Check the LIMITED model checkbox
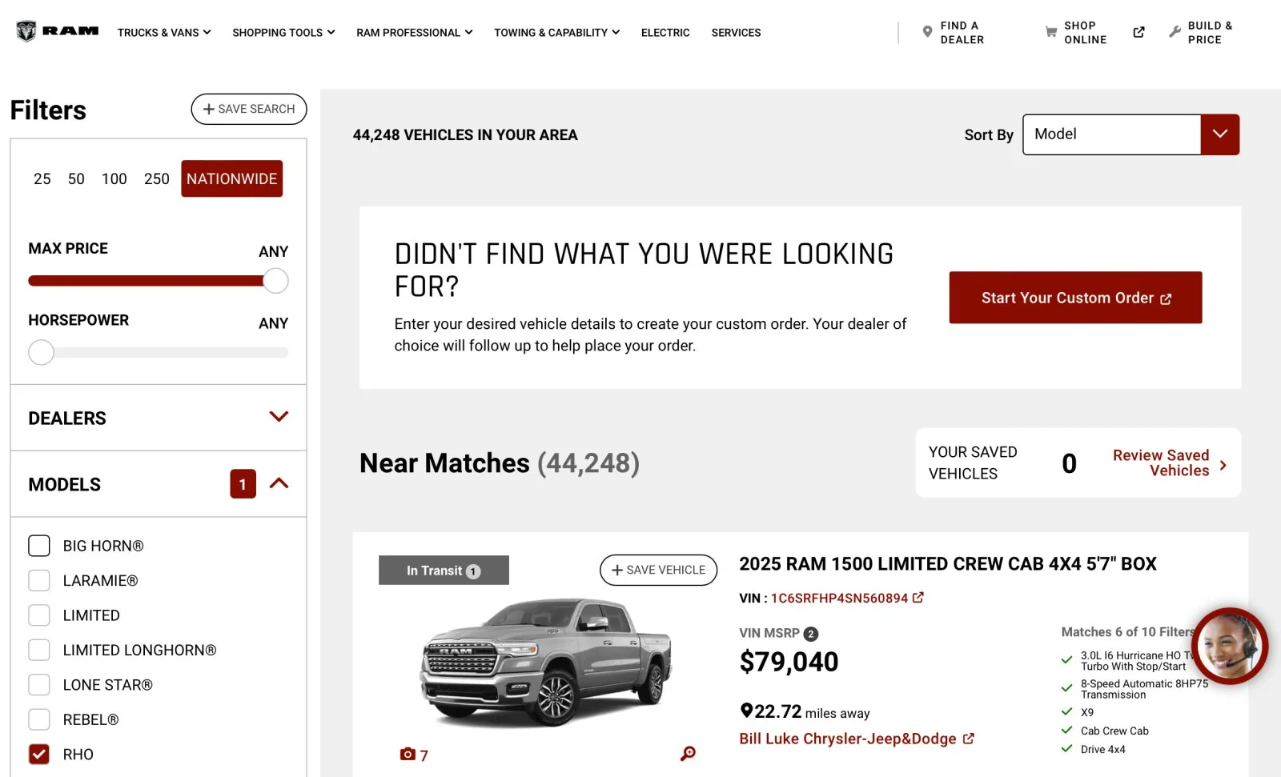The width and height of the screenshot is (1281, 777). [x=39, y=615]
